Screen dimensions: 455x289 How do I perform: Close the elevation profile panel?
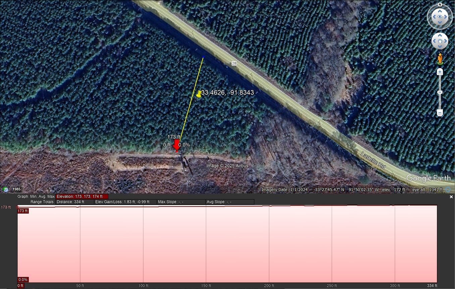tap(451, 197)
